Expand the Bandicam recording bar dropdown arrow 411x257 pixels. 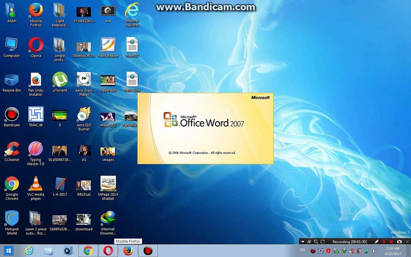point(303,242)
